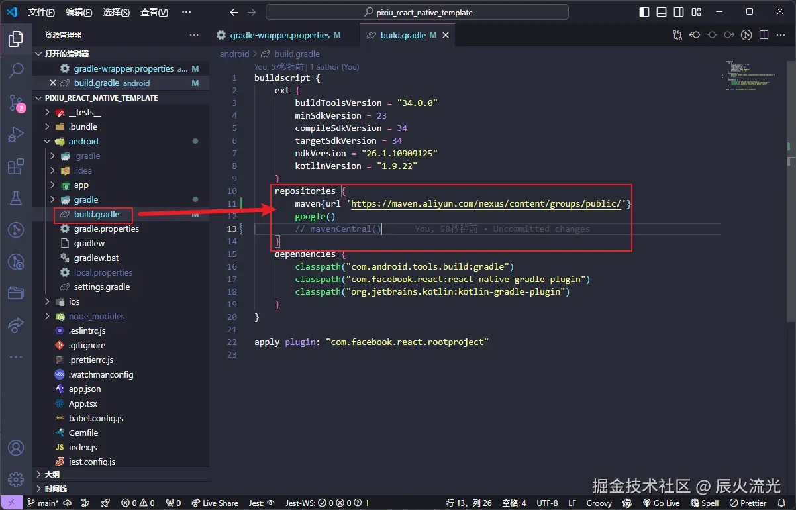Open Source Control view with badge
Screen dimensions: 796x510
point(16,102)
